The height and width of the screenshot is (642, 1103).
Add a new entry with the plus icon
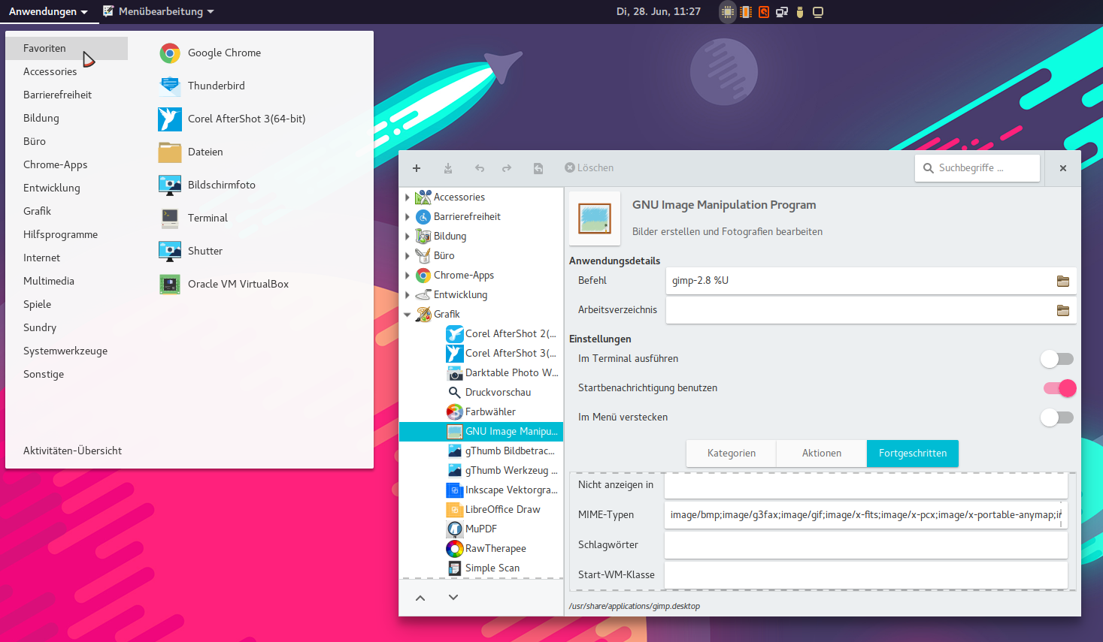click(x=417, y=168)
